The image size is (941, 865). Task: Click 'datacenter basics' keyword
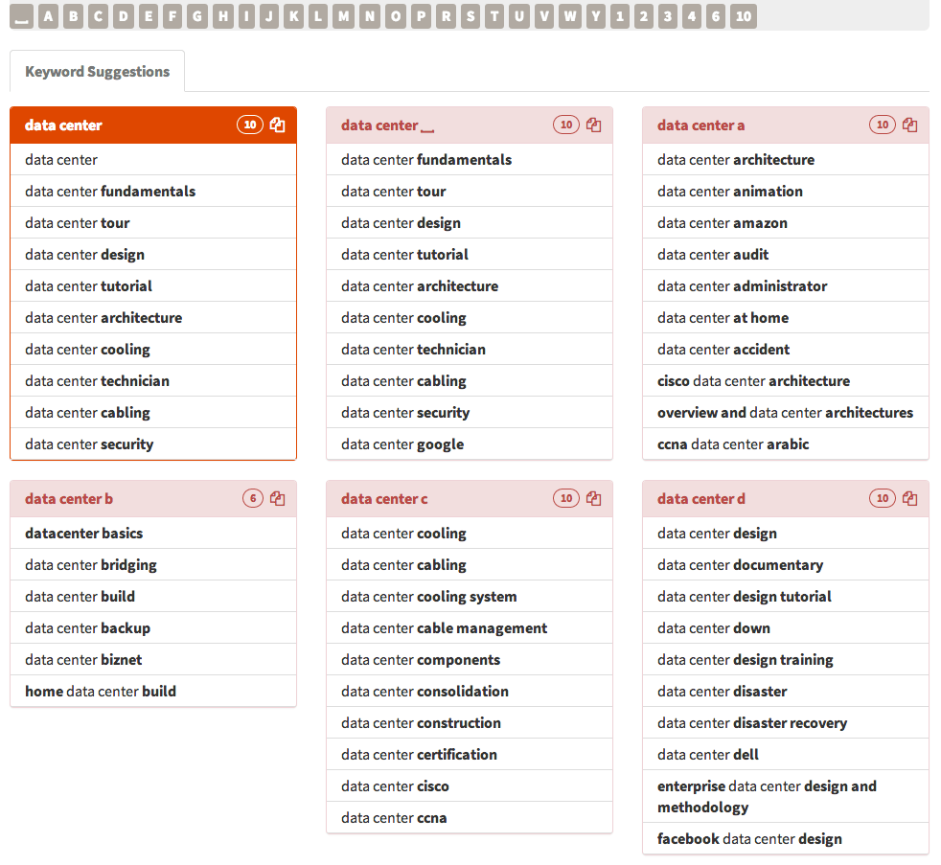153,534
